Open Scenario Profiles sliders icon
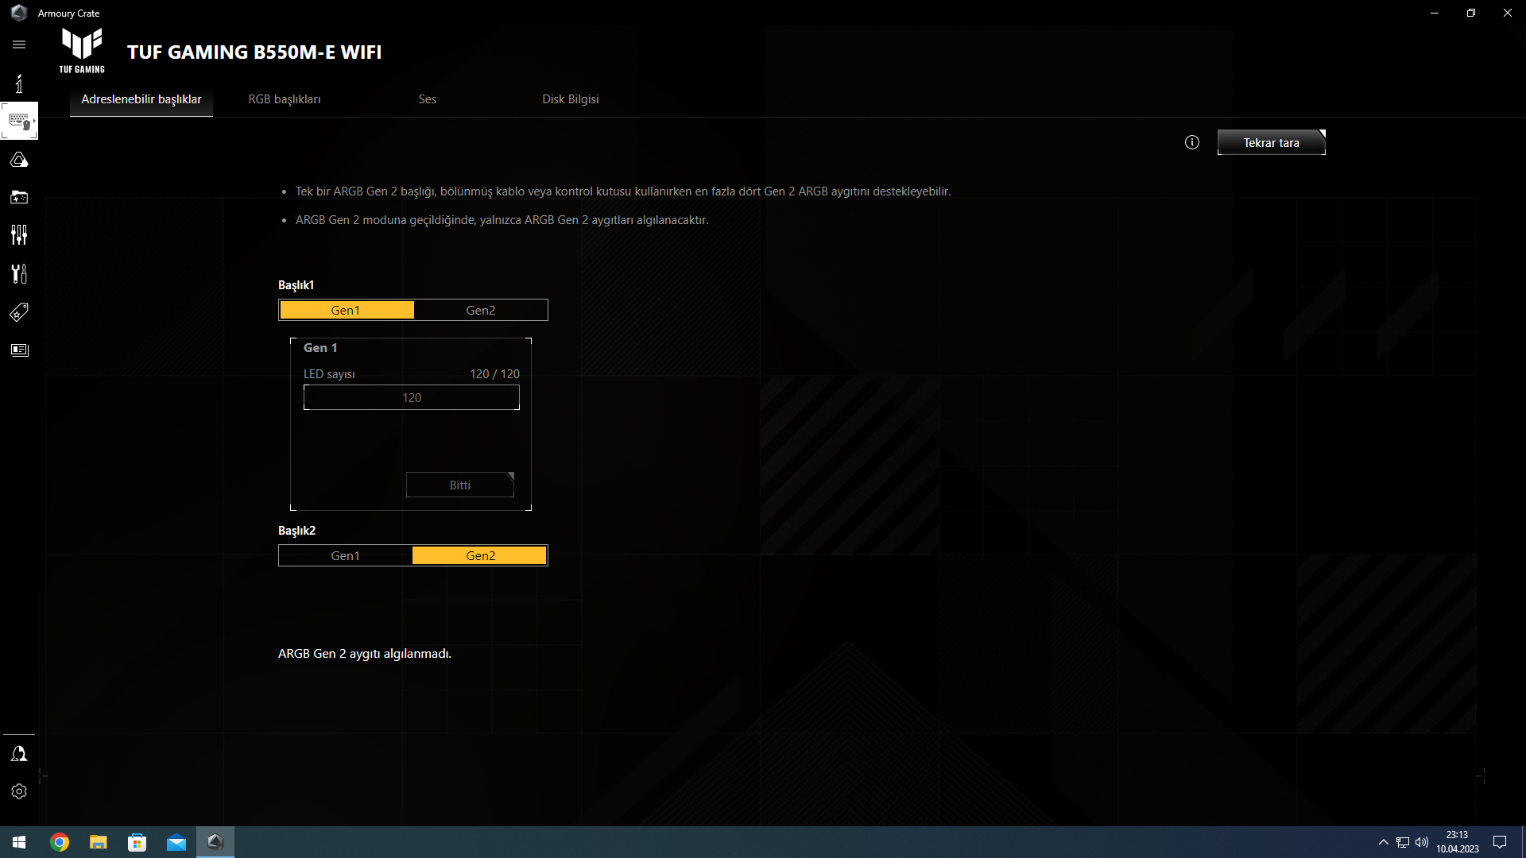 coord(19,234)
